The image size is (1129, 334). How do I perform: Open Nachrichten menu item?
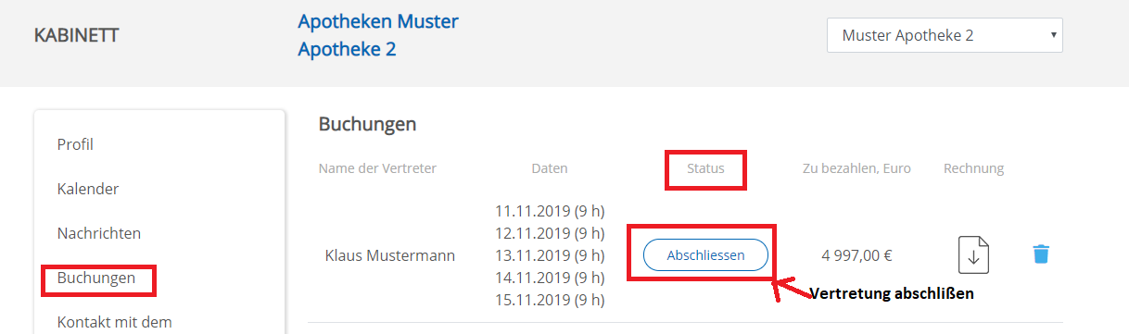[x=98, y=233]
